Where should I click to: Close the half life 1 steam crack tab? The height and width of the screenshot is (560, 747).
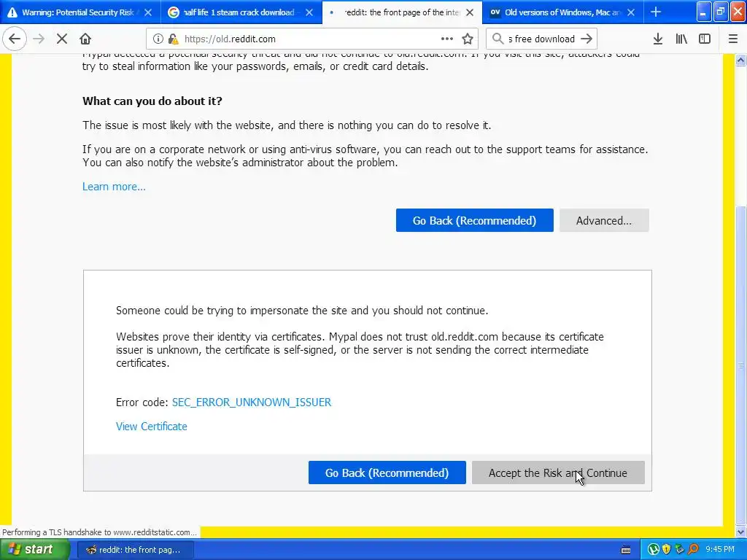(309, 12)
